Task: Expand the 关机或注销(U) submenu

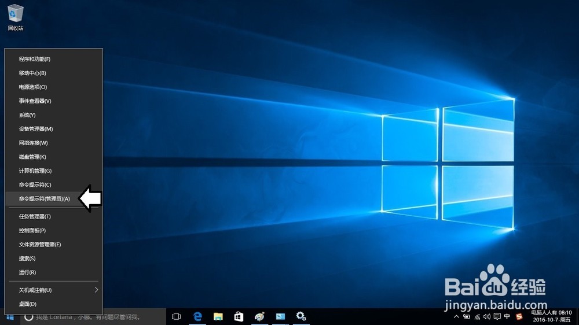Action: point(53,290)
